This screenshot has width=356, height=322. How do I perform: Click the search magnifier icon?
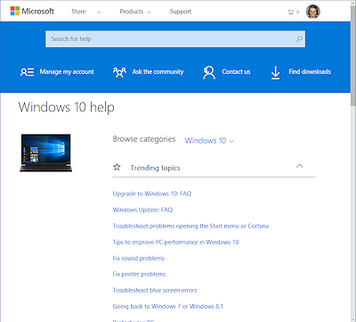pyautogui.click(x=299, y=39)
